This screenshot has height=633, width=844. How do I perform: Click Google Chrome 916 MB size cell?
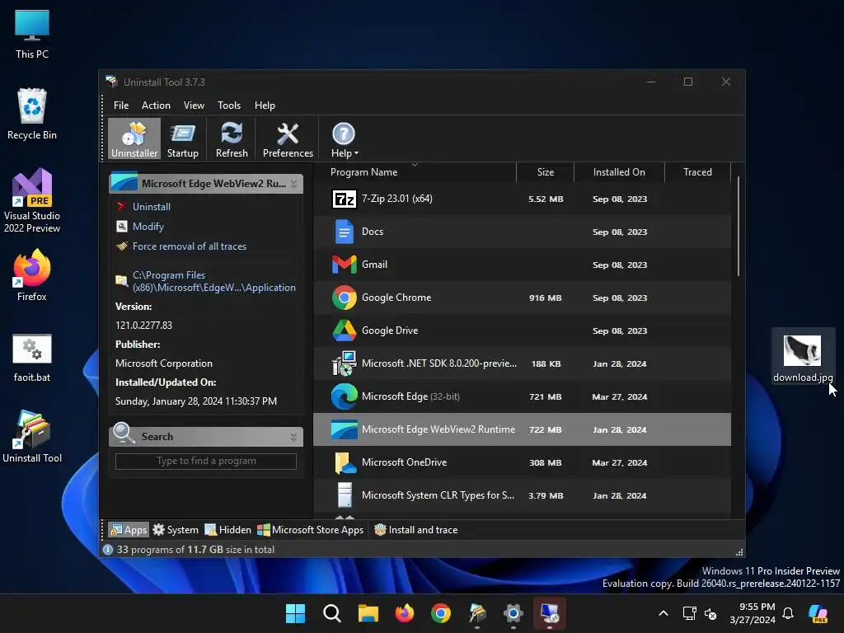point(546,298)
